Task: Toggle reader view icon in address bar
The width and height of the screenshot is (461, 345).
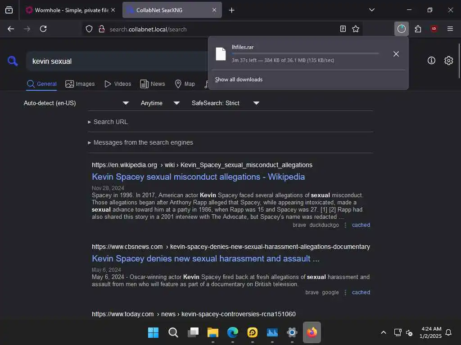Action: [x=343, y=29]
